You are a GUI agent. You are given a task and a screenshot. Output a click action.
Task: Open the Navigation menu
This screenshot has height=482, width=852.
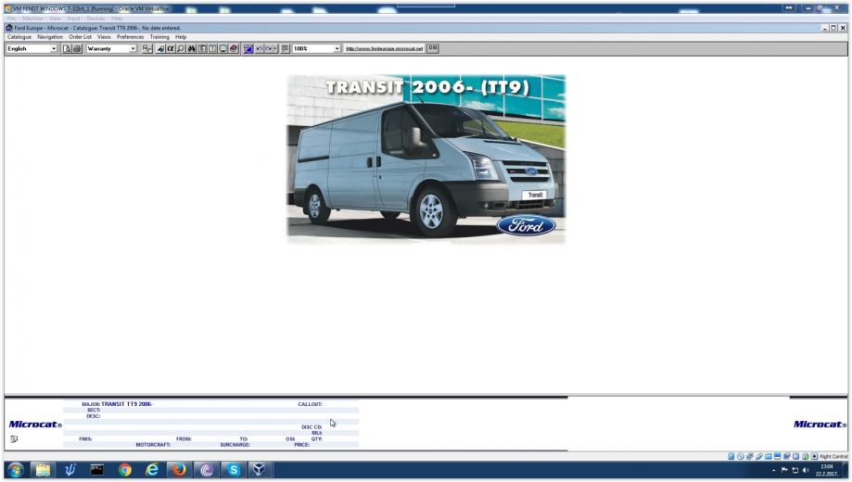point(50,37)
